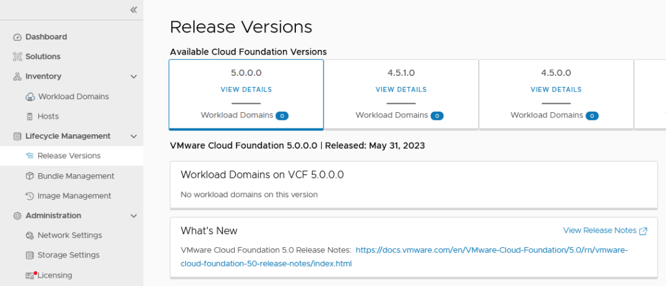Open Storage Settings in the sidebar
Screen dimensions: 666x286
[68, 256]
